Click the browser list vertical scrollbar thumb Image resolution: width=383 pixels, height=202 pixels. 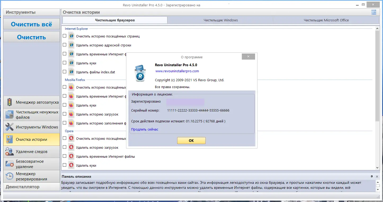click(377, 76)
